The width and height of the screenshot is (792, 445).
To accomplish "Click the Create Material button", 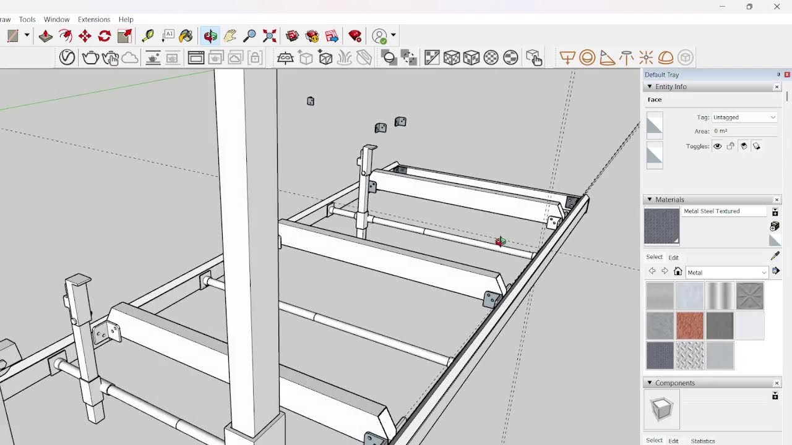I will tap(775, 227).
